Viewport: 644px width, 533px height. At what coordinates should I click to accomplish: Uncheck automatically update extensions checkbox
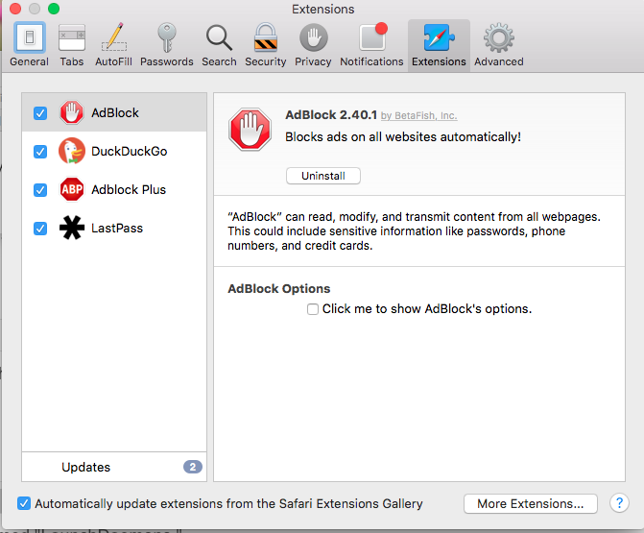[x=24, y=503]
